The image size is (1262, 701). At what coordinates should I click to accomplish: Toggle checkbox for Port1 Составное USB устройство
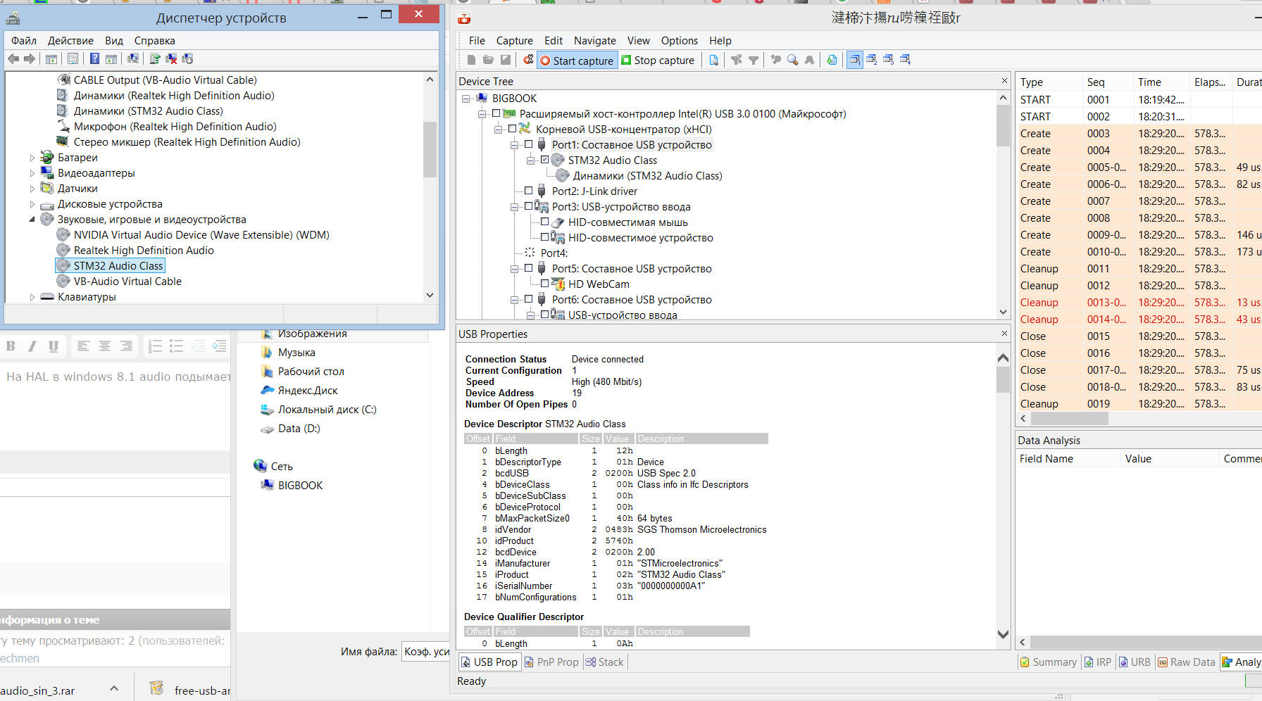[528, 144]
